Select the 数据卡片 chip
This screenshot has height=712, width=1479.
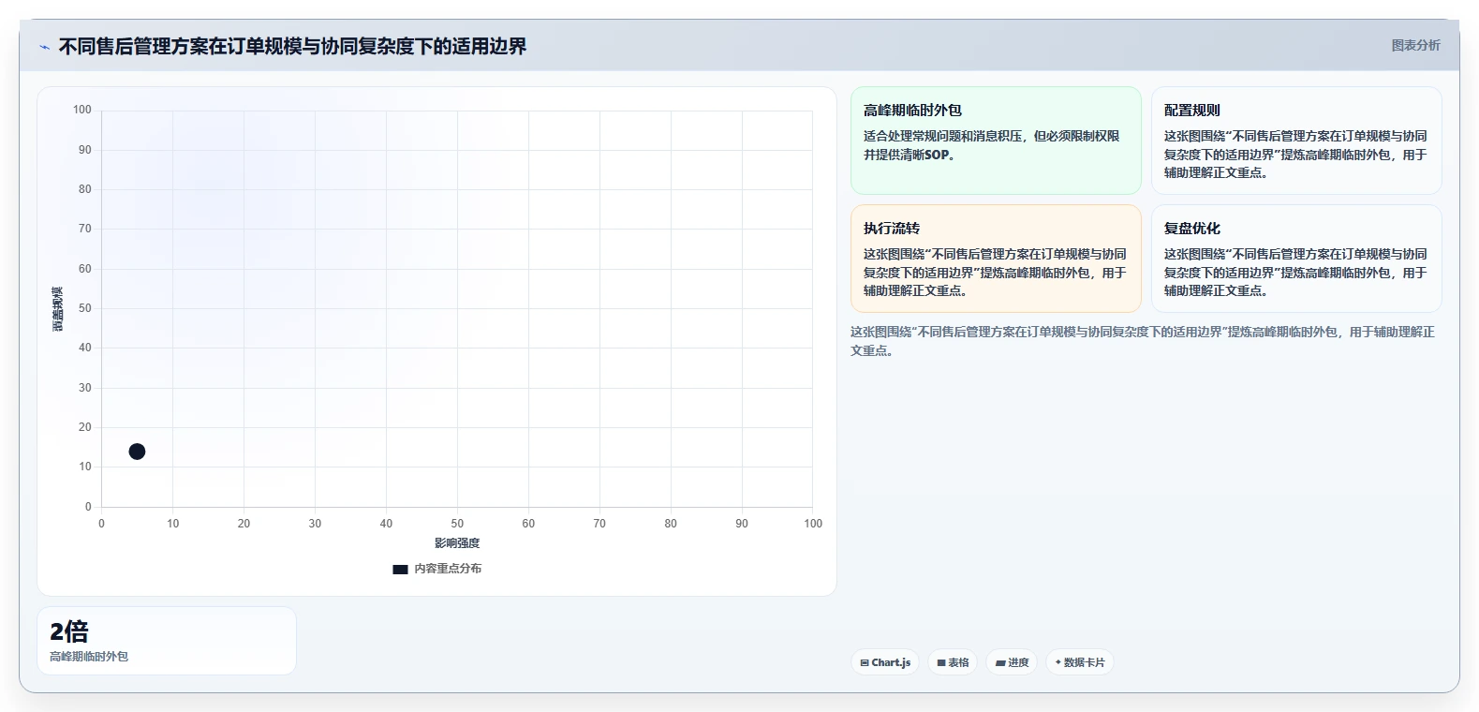tap(1080, 662)
